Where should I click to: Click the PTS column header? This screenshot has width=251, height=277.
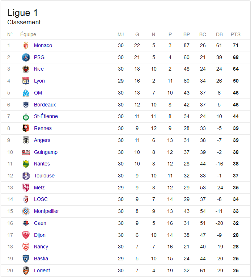tap(235, 34)
